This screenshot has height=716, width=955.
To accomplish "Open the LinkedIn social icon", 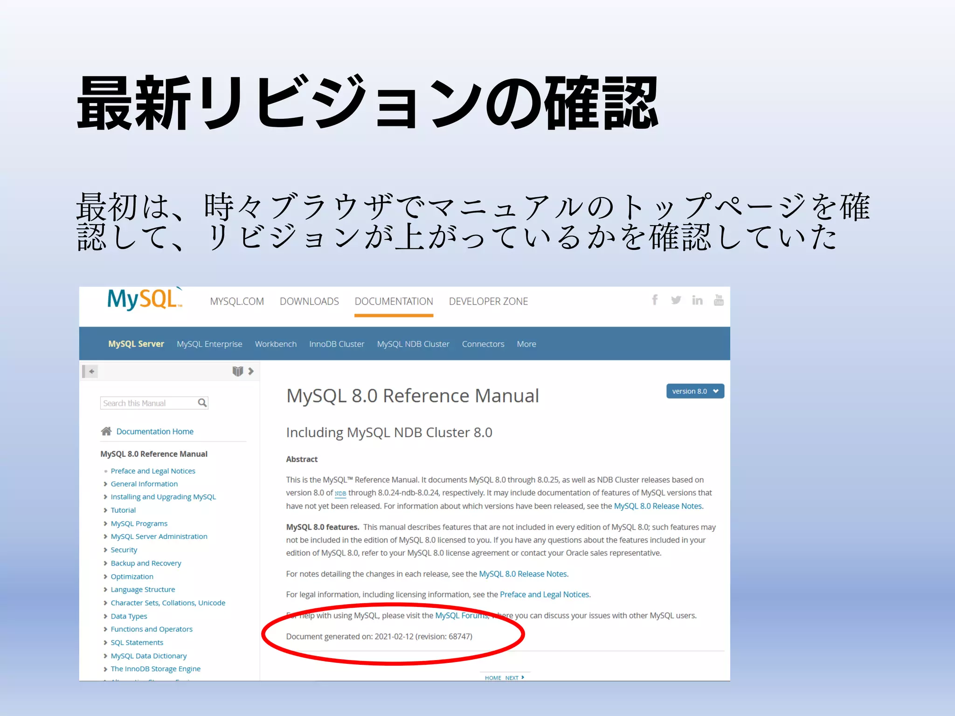I will coord(697,300).
